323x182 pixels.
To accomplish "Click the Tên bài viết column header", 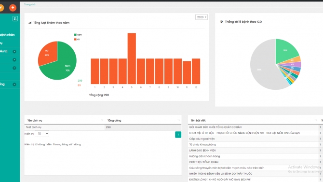I will (253, 120).
